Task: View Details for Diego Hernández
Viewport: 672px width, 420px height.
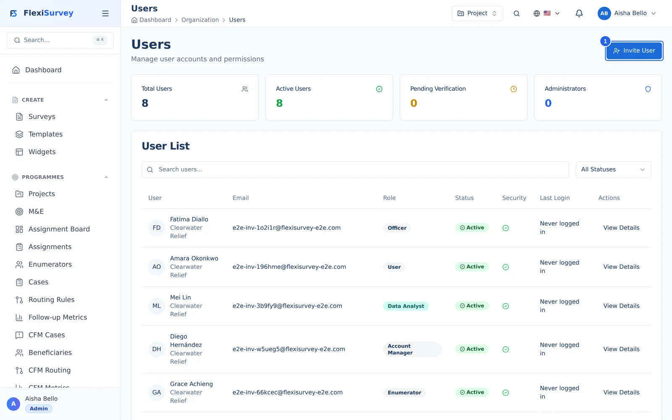Action: pos(621,349)
